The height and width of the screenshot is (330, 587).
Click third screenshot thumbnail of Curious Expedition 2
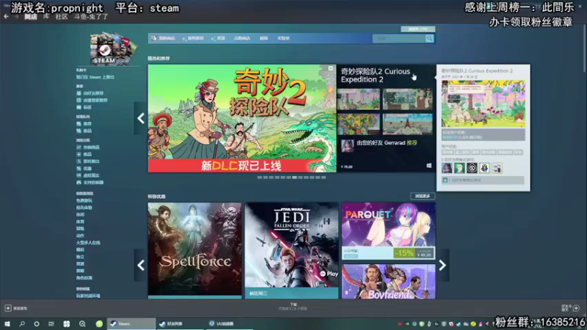point(358,124)
